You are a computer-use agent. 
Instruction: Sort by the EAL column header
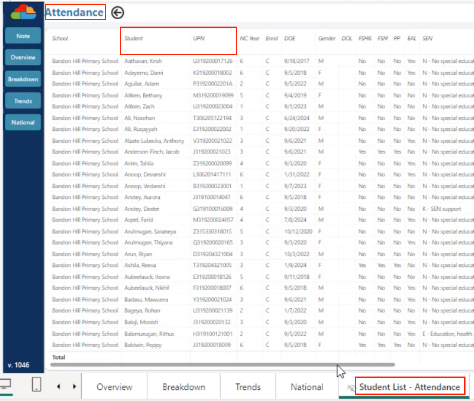tap(411, 38)
